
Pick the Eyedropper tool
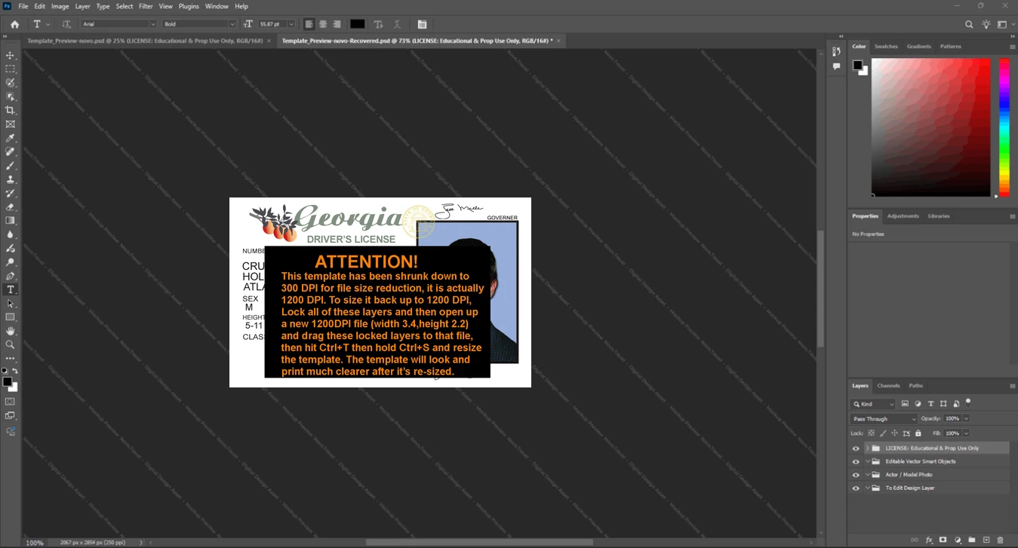click(11, 138)
